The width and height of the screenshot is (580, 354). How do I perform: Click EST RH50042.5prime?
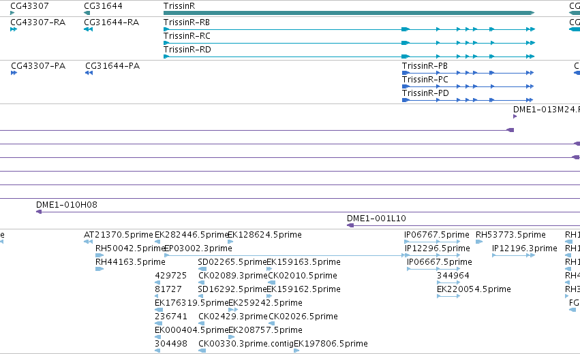pyautogui.click(x=129, y=248)
